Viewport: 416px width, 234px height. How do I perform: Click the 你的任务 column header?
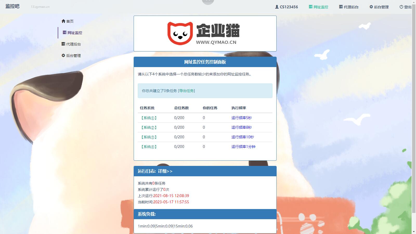(x=210, y=108)
